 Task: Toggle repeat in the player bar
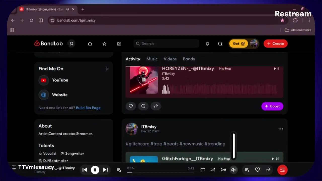coord(203,170)
